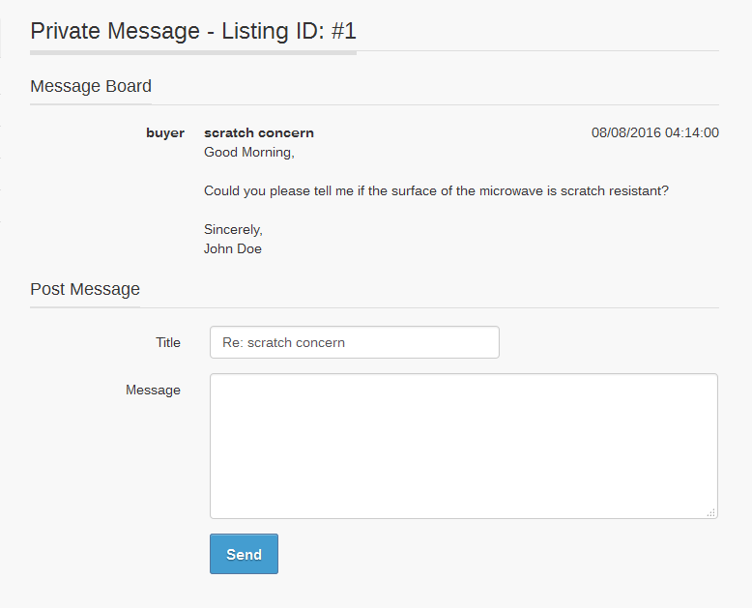752x608 pixels.
Task: Focus the Title input field
Action: coord(354,342)
